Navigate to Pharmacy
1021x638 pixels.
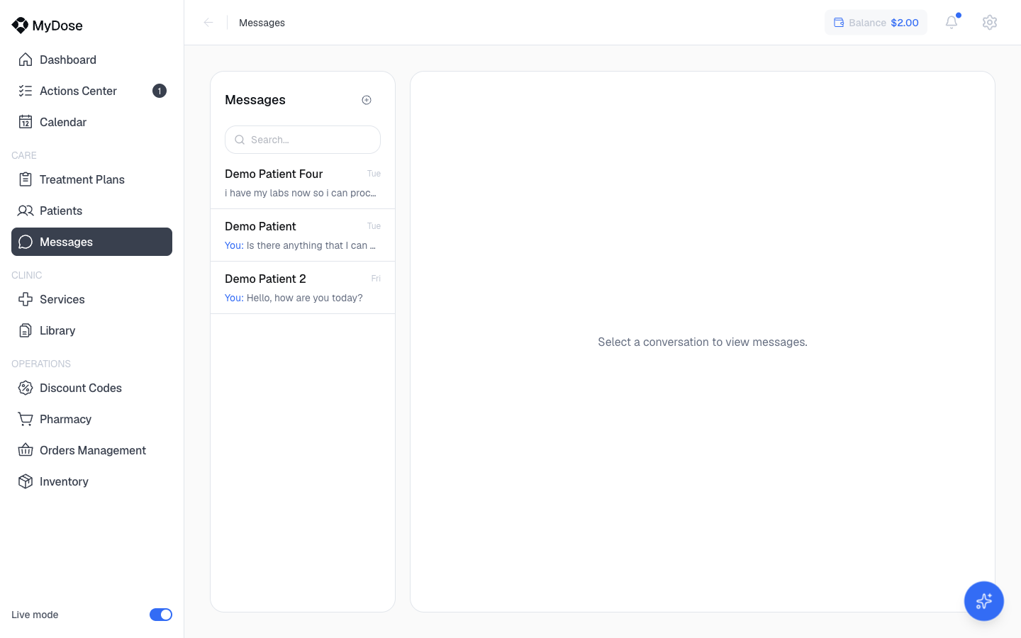[x=91, y=419]
